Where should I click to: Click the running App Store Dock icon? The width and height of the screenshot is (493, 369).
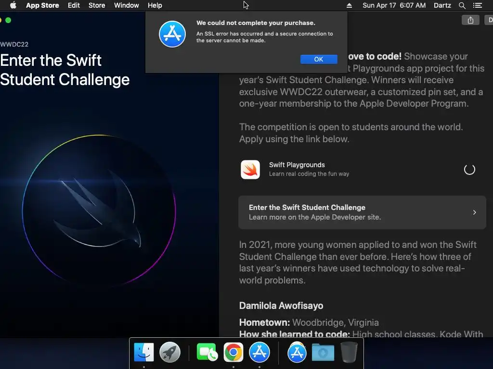coord(259,352)
